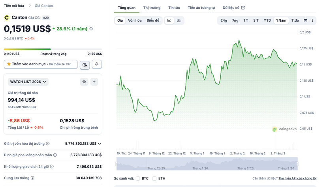Click the Thêm vào danh mục button
This screenshot has height=187, width=327.
point(41,64)
